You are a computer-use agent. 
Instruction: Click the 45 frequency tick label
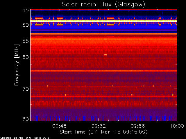tap(26, 10)
